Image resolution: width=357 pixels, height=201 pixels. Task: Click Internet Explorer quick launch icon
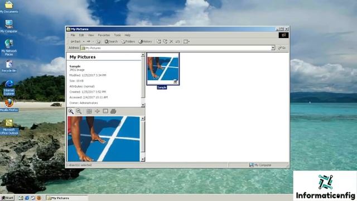(27, 198)
